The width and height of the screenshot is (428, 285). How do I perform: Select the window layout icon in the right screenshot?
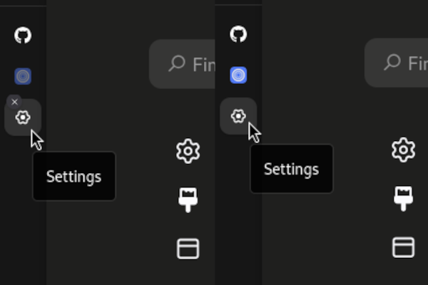(403, 248)
